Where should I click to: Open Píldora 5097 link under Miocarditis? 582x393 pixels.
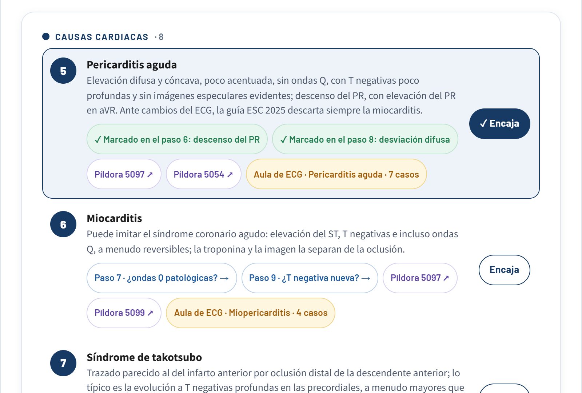click(420, 278)
